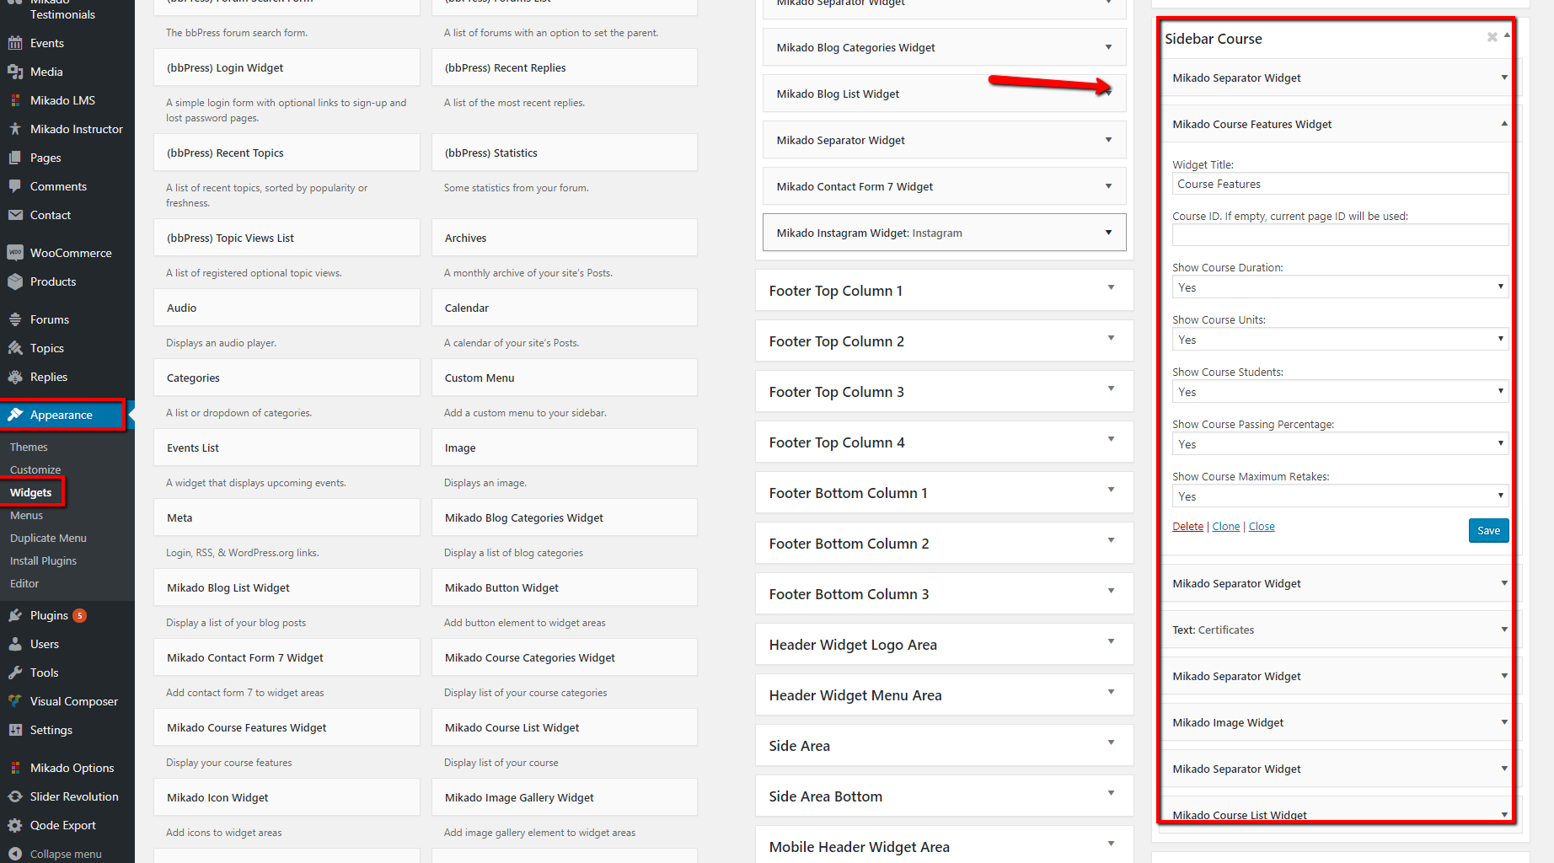
Task: Select the available Mikado Course Features Widget
Action: [287, 727]
